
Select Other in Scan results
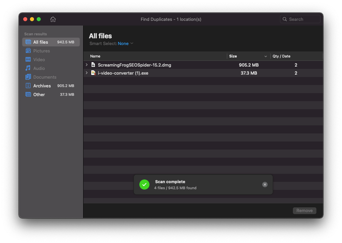[51, 94]
